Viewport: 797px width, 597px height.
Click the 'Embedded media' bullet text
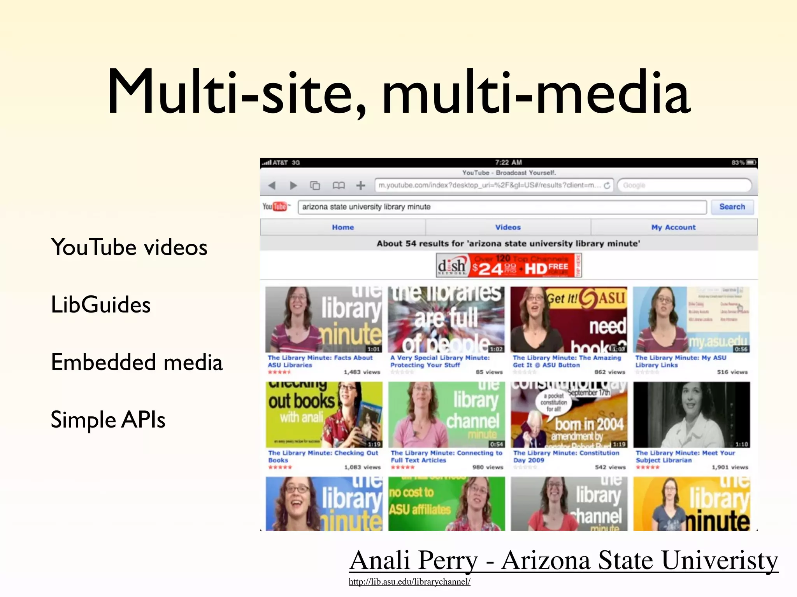tap(137, 362)
